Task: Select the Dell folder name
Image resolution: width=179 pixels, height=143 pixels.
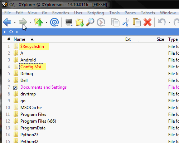Action: point(24,80)
